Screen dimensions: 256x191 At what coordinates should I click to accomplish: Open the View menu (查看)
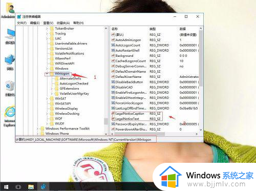click(48, 23)
